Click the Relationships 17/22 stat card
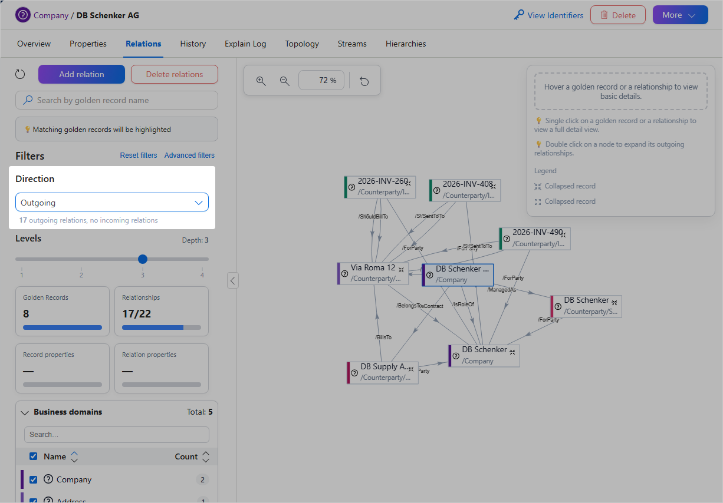The width and height of the screenshot is (723, 503). (x=162, y=311)
